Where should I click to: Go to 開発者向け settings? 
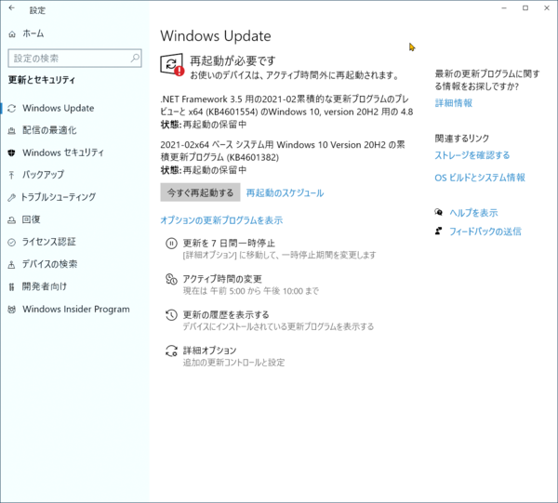click(45, 286)
